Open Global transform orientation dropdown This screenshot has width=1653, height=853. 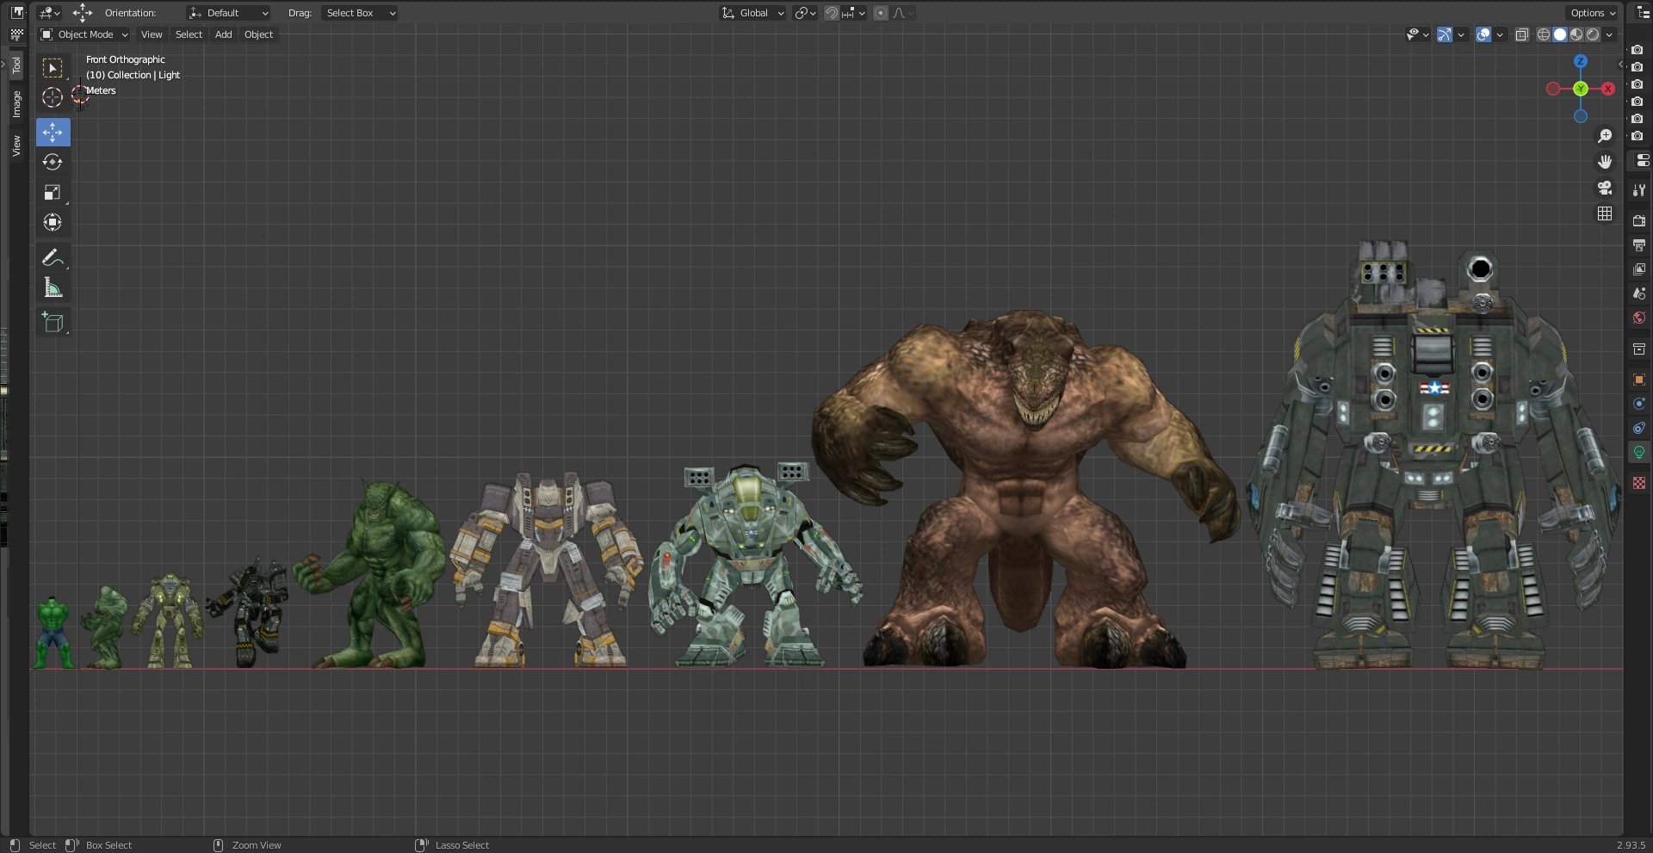coord(753,13)
